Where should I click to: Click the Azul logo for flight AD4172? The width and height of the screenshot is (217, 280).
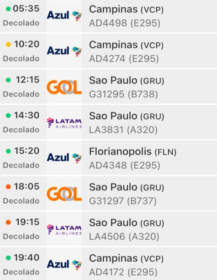click(64, 264)
